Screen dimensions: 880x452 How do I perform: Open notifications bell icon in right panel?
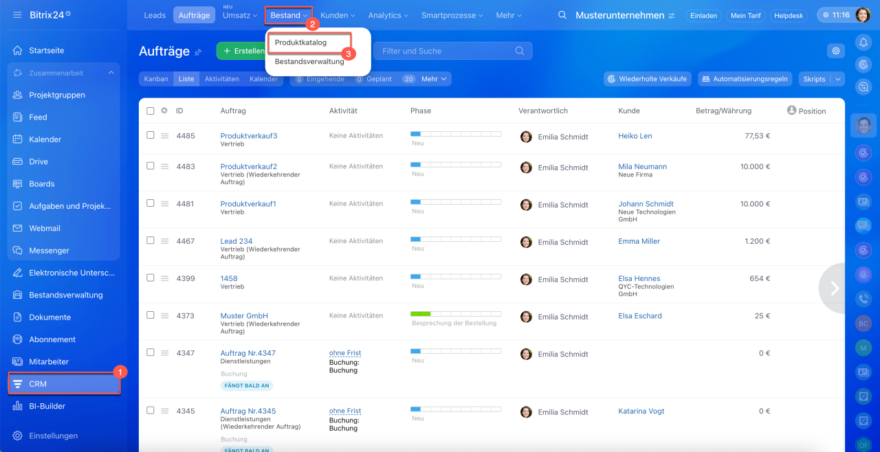click(863, 43)
